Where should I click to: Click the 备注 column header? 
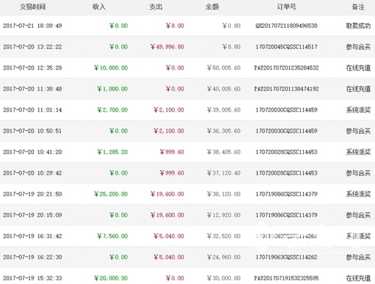click(358, 7)
